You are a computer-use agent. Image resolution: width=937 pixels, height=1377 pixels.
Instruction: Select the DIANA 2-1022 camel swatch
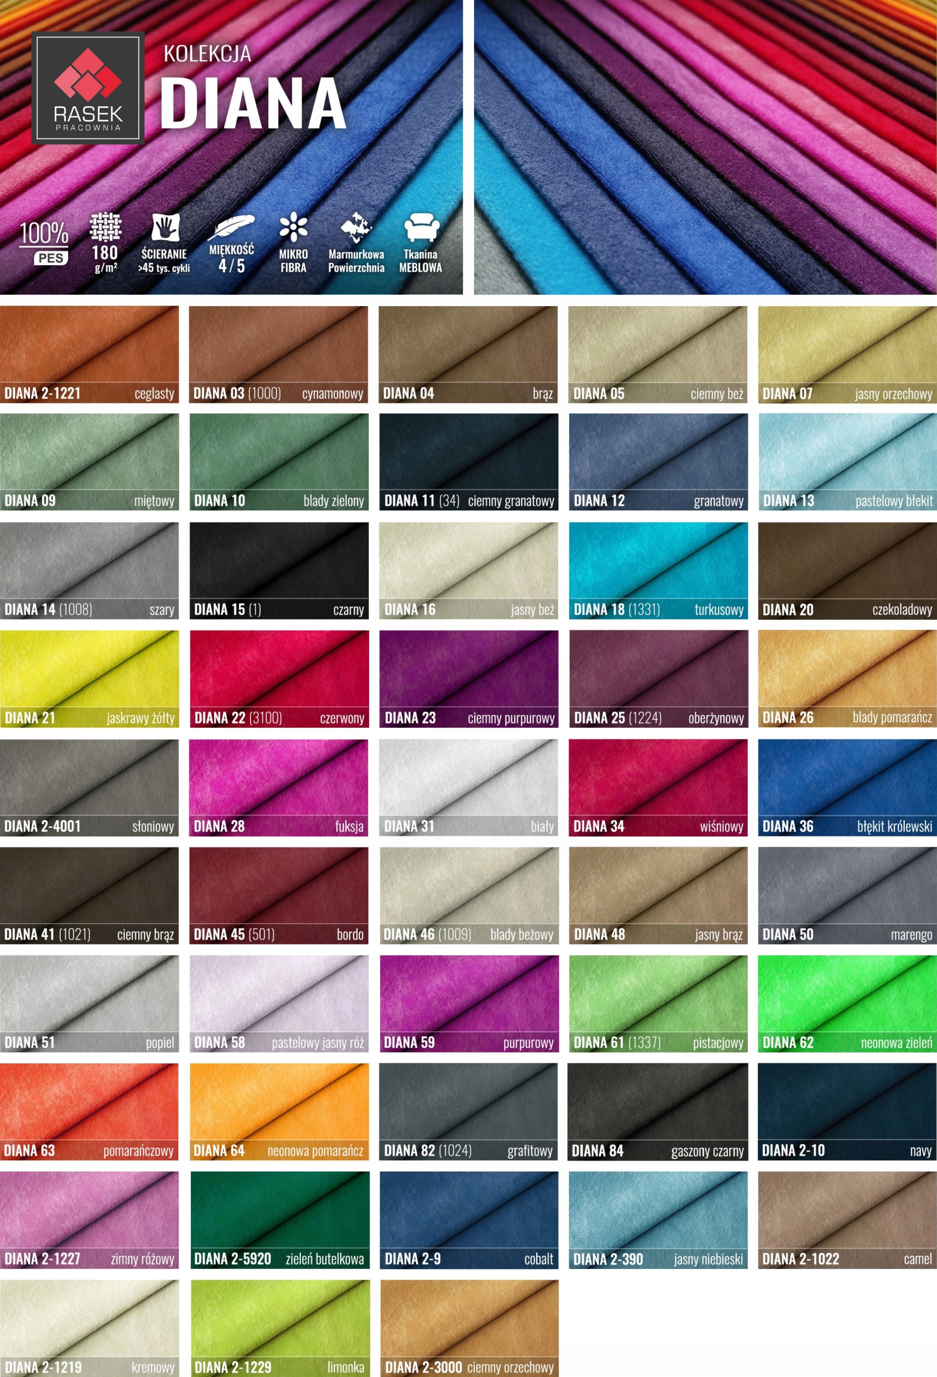pyautogui.click(x=848, y=1220)
